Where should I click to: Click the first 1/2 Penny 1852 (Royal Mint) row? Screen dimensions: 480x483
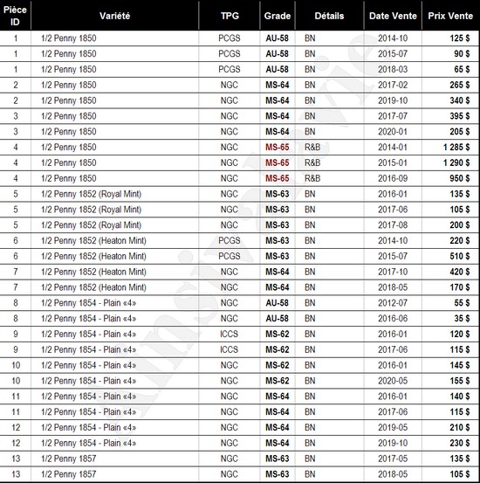239,194
